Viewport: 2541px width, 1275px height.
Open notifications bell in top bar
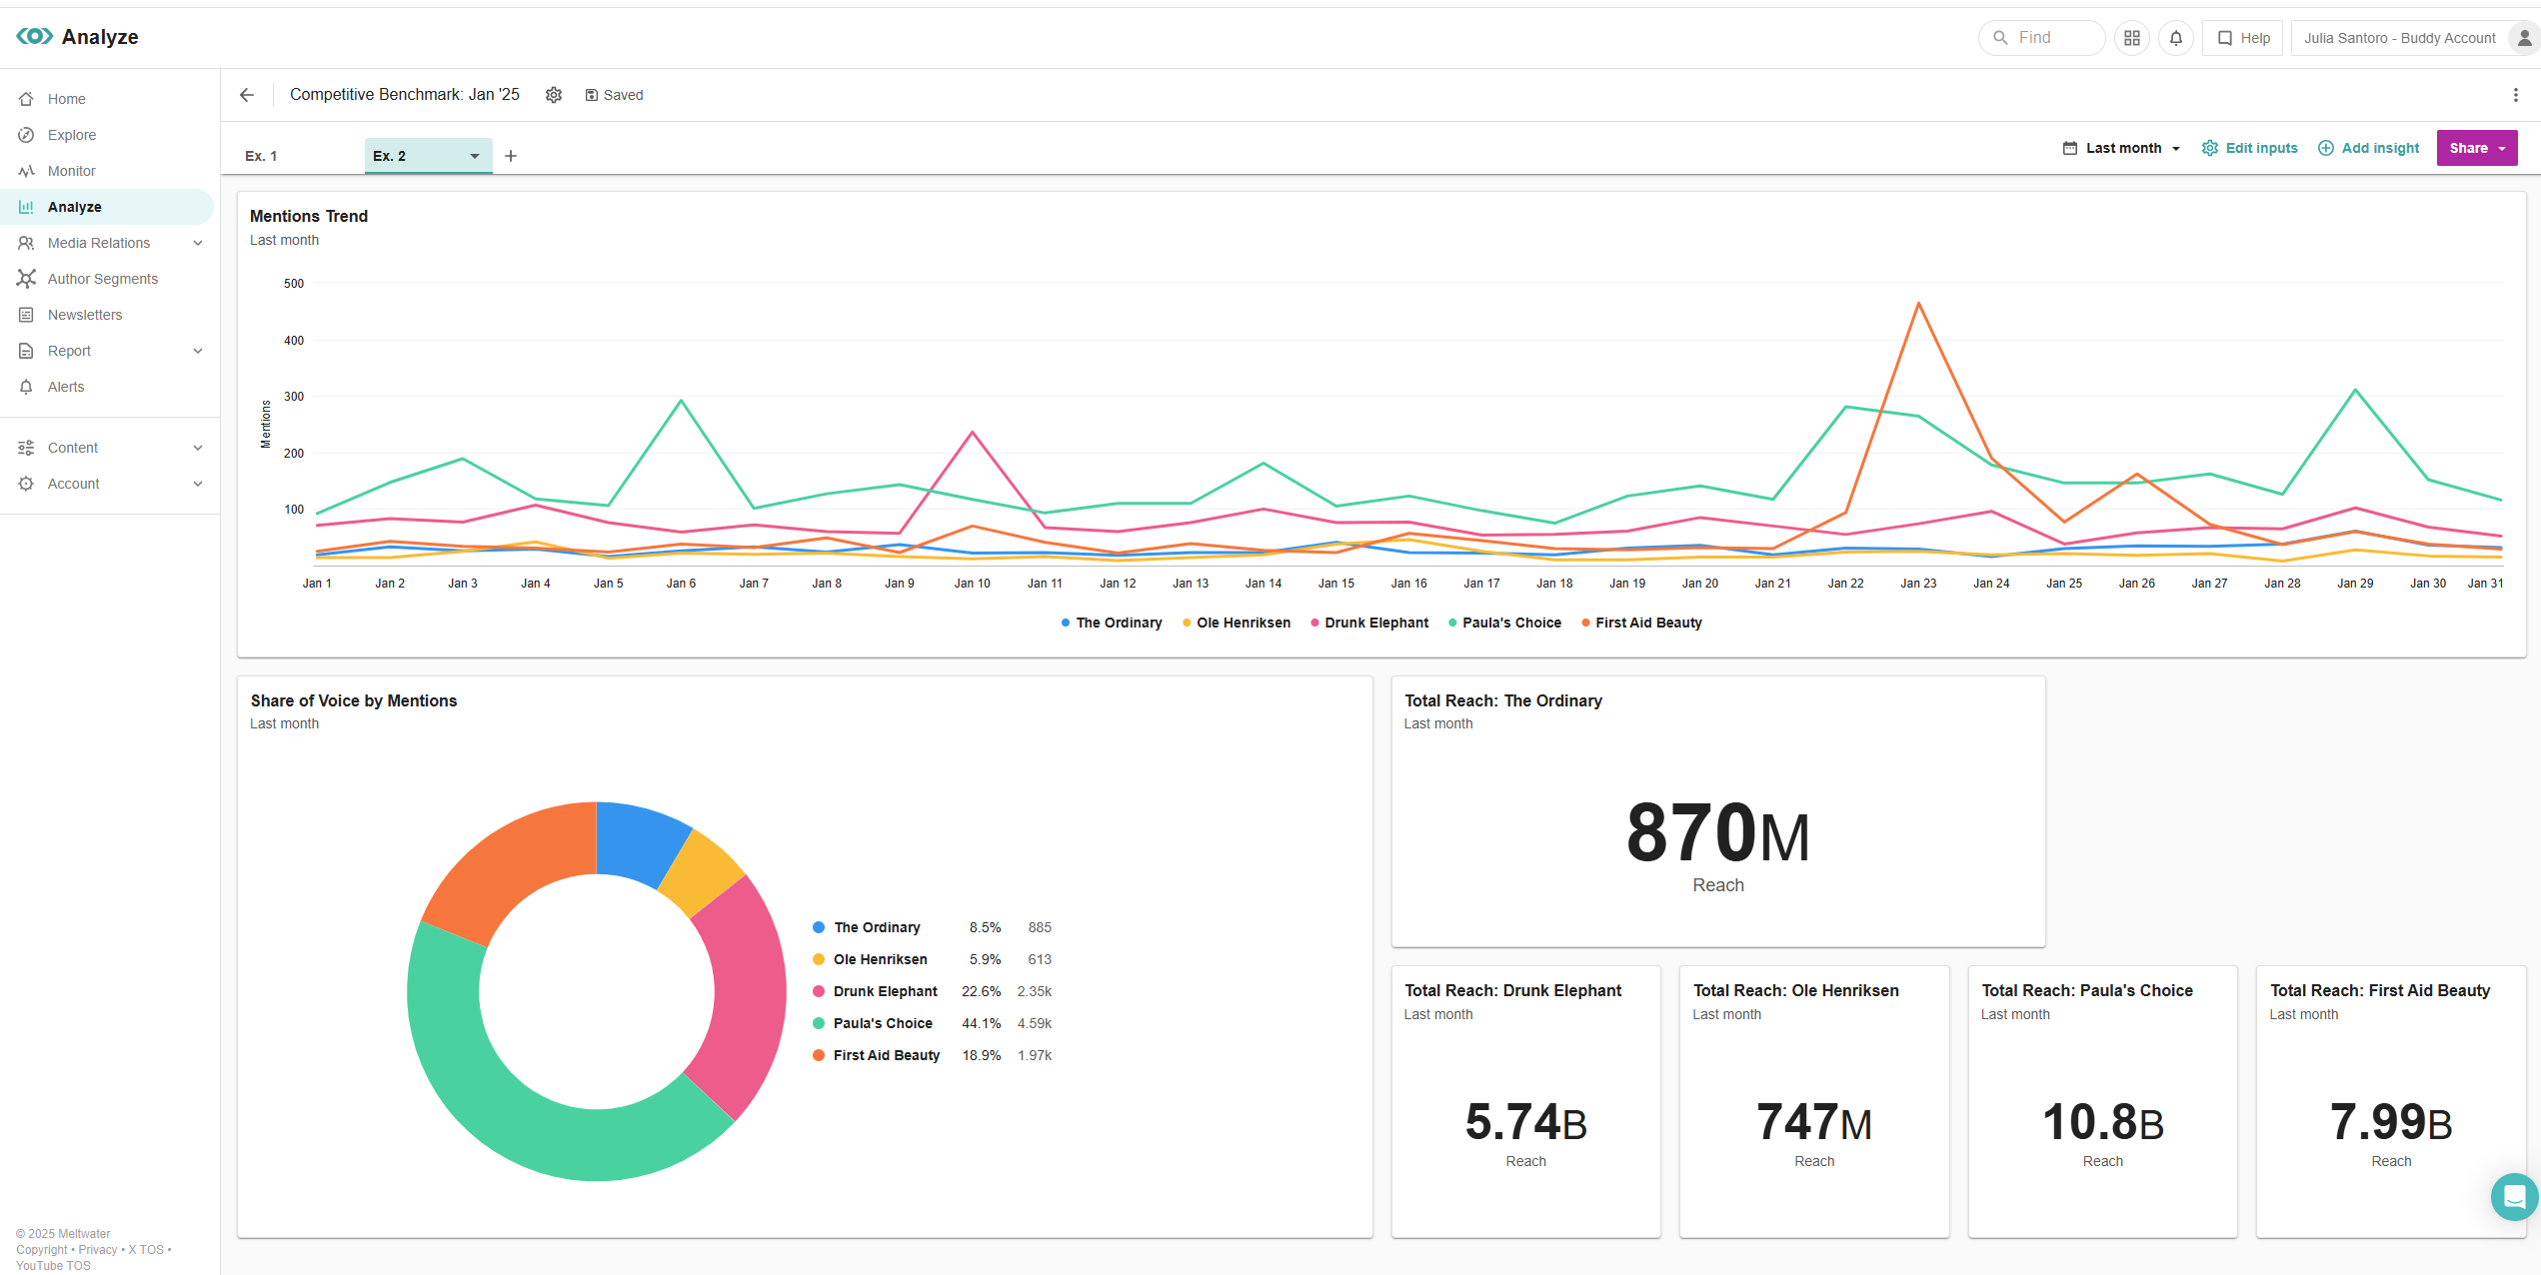click(2176, 38)
